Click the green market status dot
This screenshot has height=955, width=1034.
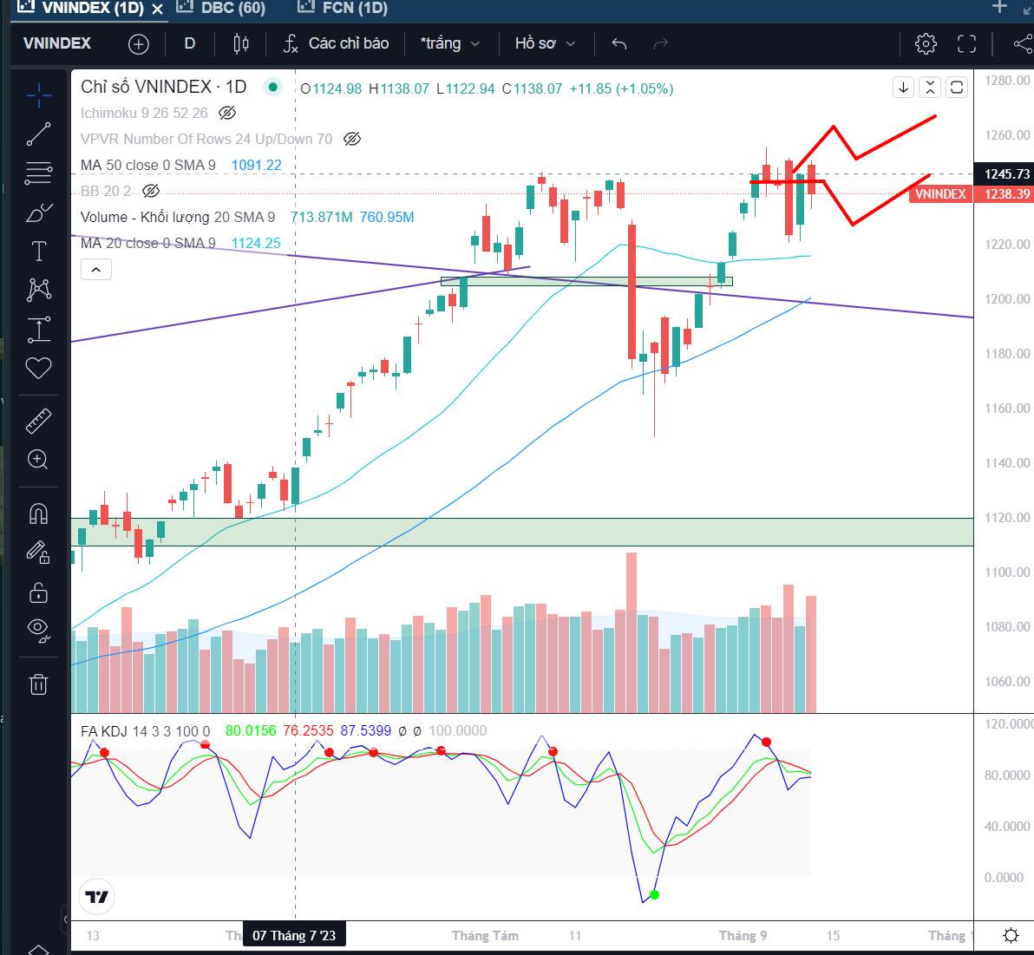[x=272, y=87]
